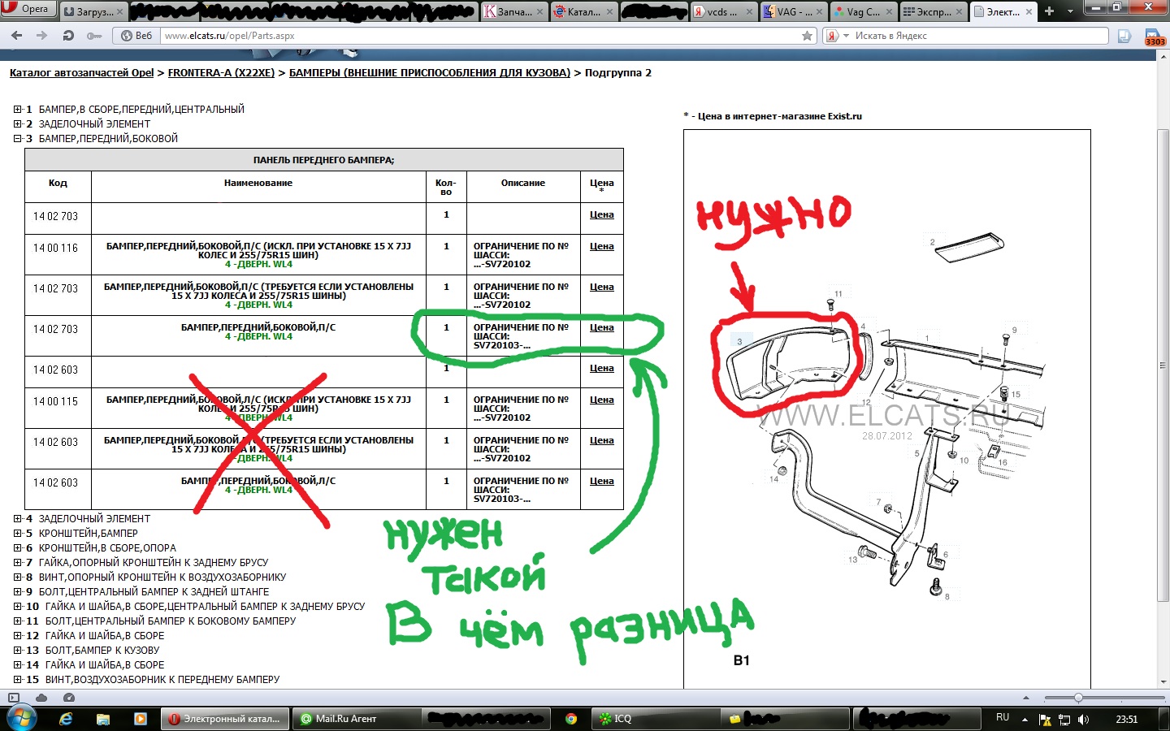This screenshot has height=731, width=1170.
Task: Click the Искать в Яндекс search field
Action: 979,36
